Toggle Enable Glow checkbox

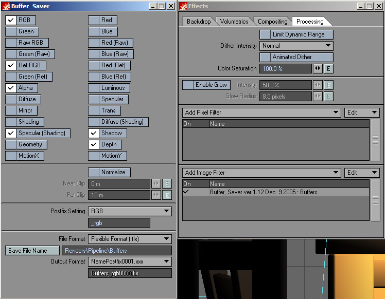[x=188, y=85]
